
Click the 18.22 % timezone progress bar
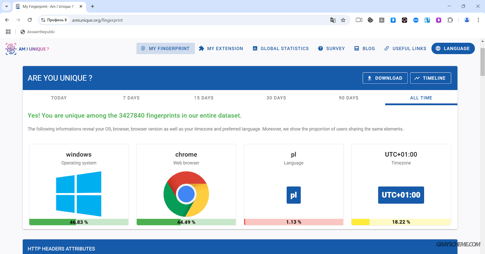tap(401, 222)
